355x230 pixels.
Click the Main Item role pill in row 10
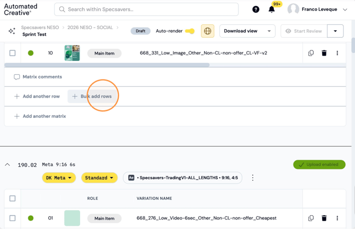coord(104,54)
